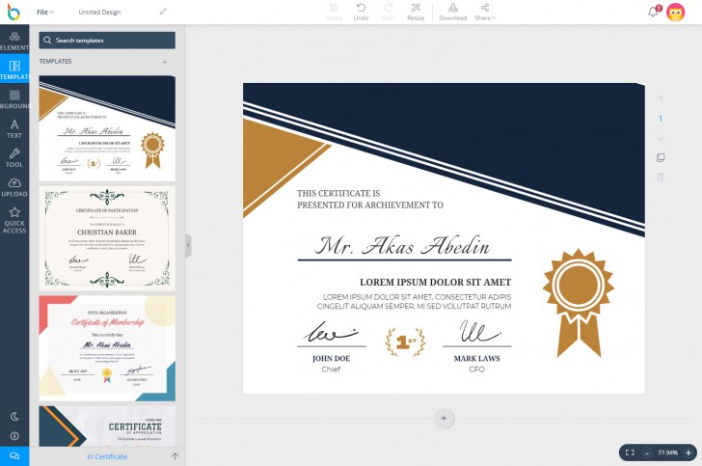This screenshot has height=466, width=702.
Task: Choose the navy and gold certificate template
Action: coord(107,128)
